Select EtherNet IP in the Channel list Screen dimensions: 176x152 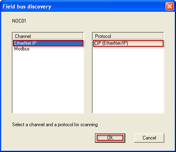click(48, 43)
